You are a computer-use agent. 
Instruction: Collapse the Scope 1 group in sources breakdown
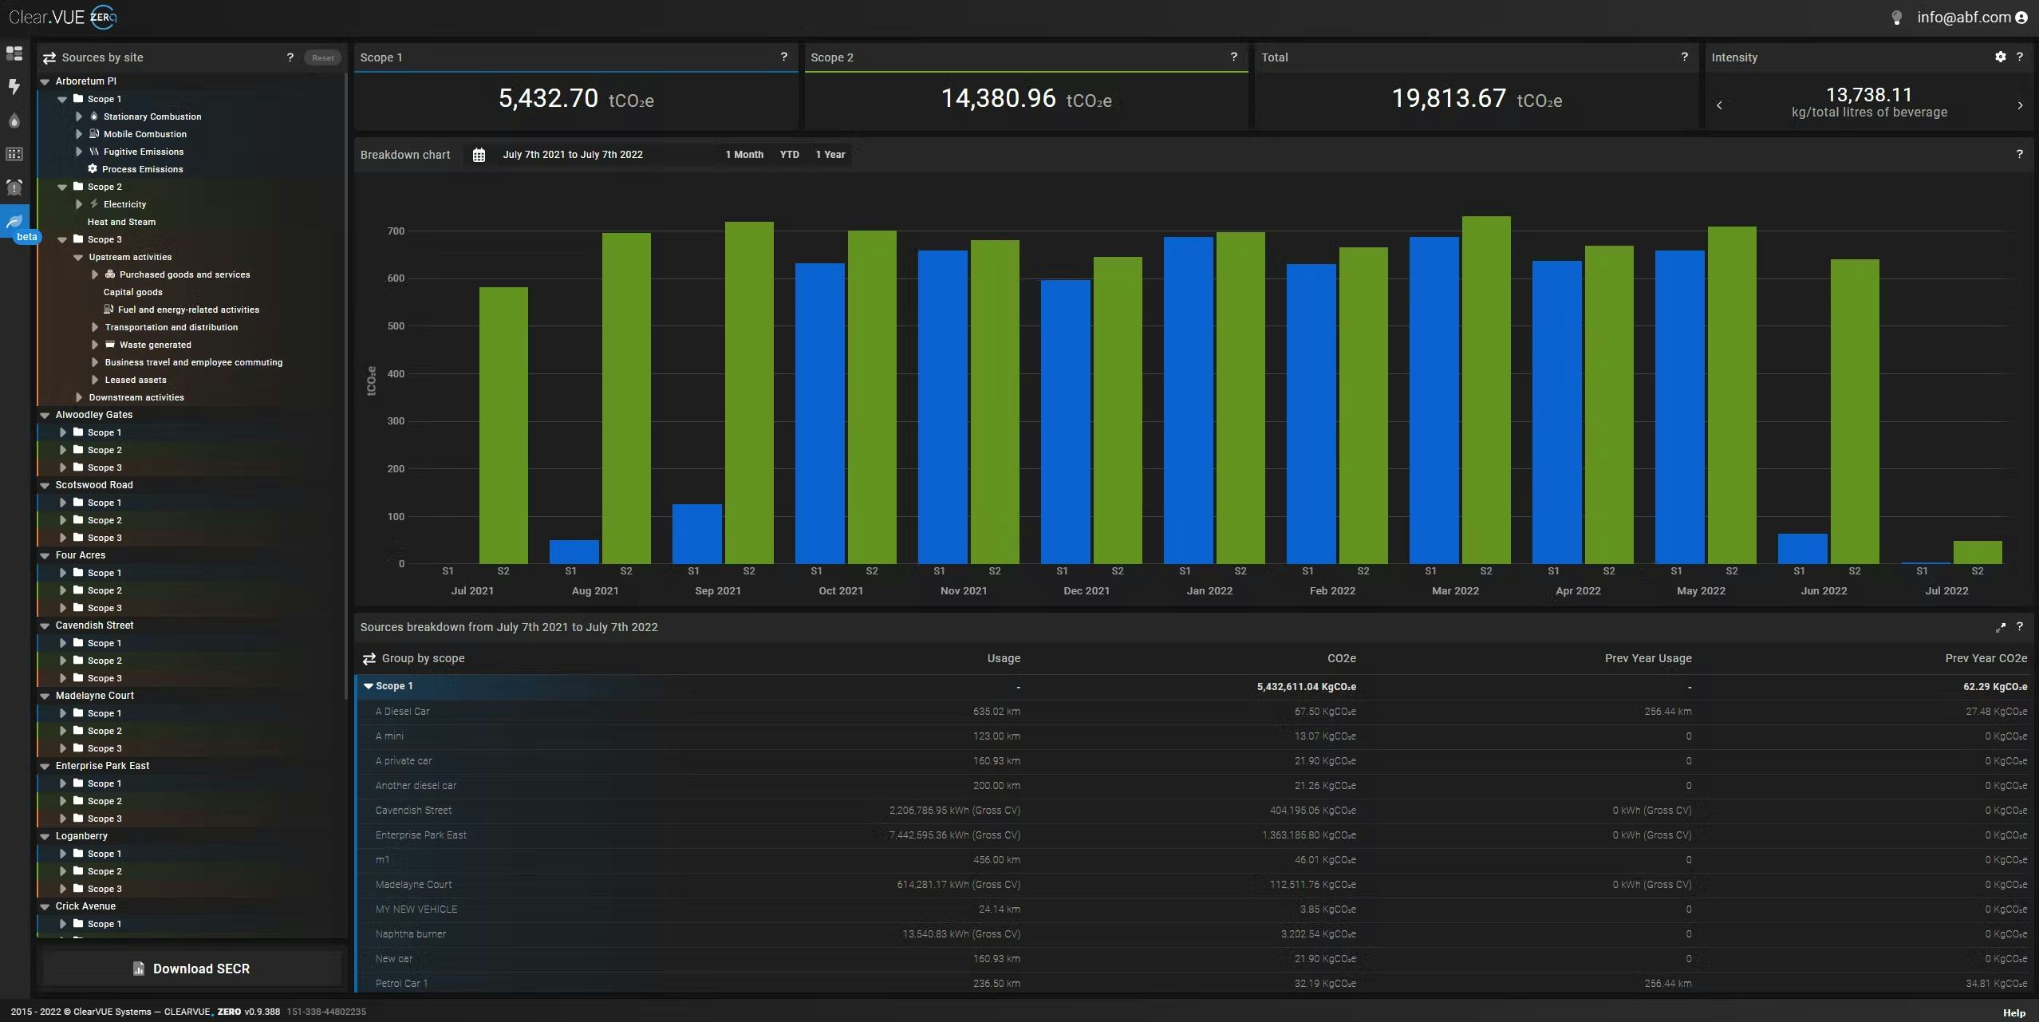coord(368,686)
